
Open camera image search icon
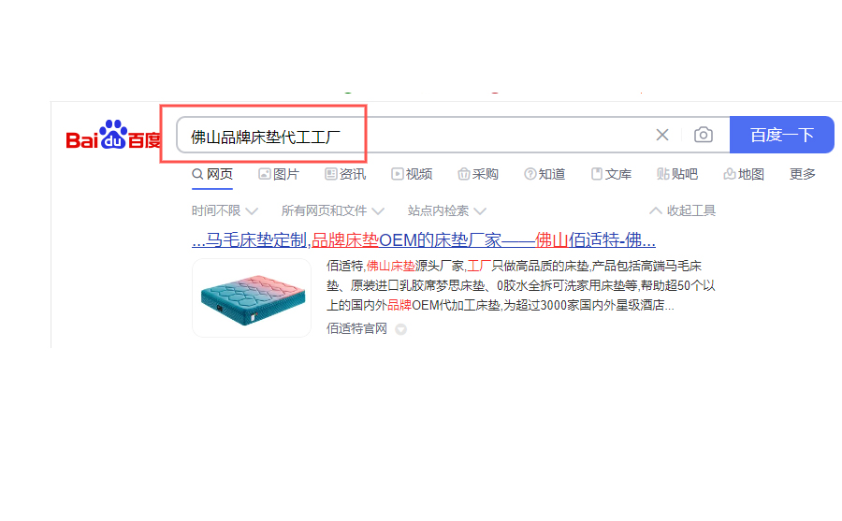703,135
